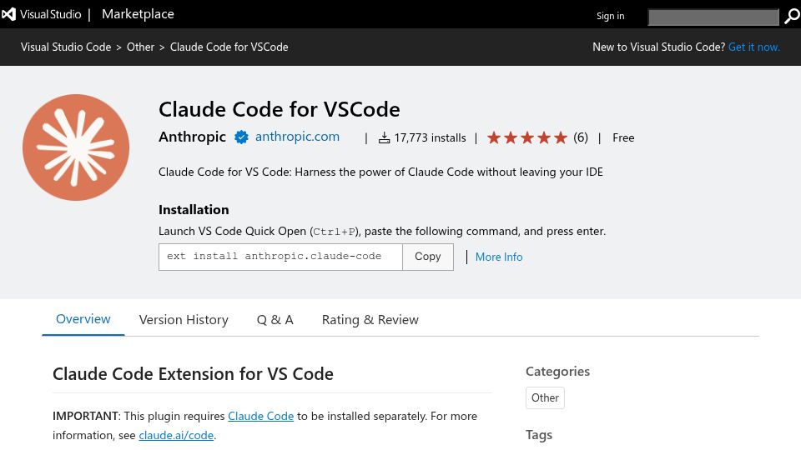Click the Claude Code extension logo

pyautogui.click(x=76, y=147)
